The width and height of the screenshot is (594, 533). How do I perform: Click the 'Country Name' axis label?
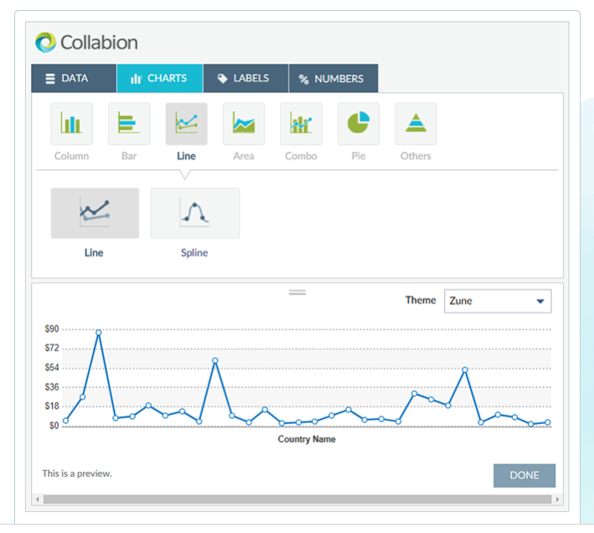307,439
